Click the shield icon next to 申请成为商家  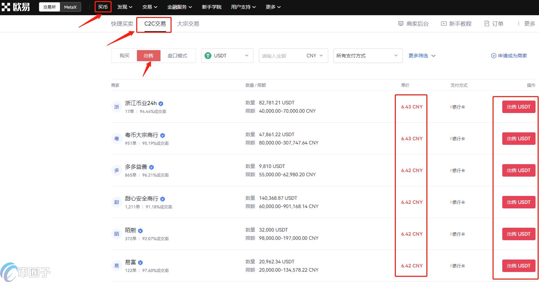[x=494, y=56]
